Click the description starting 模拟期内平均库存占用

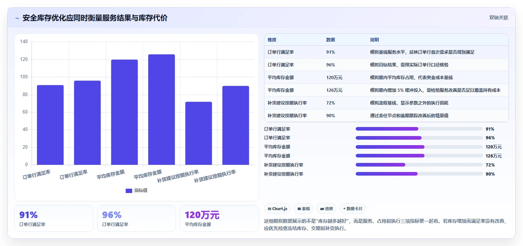point(411,78)
